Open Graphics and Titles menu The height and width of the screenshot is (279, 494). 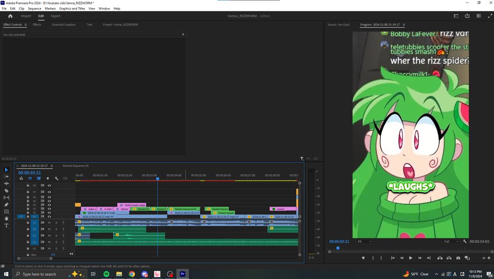(72, 8)
